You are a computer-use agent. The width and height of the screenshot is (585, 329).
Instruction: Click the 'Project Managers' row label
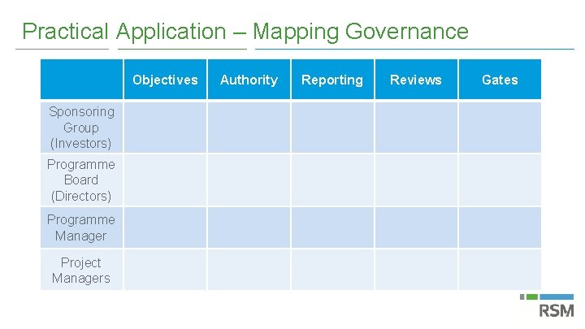[x=81, y=270]
